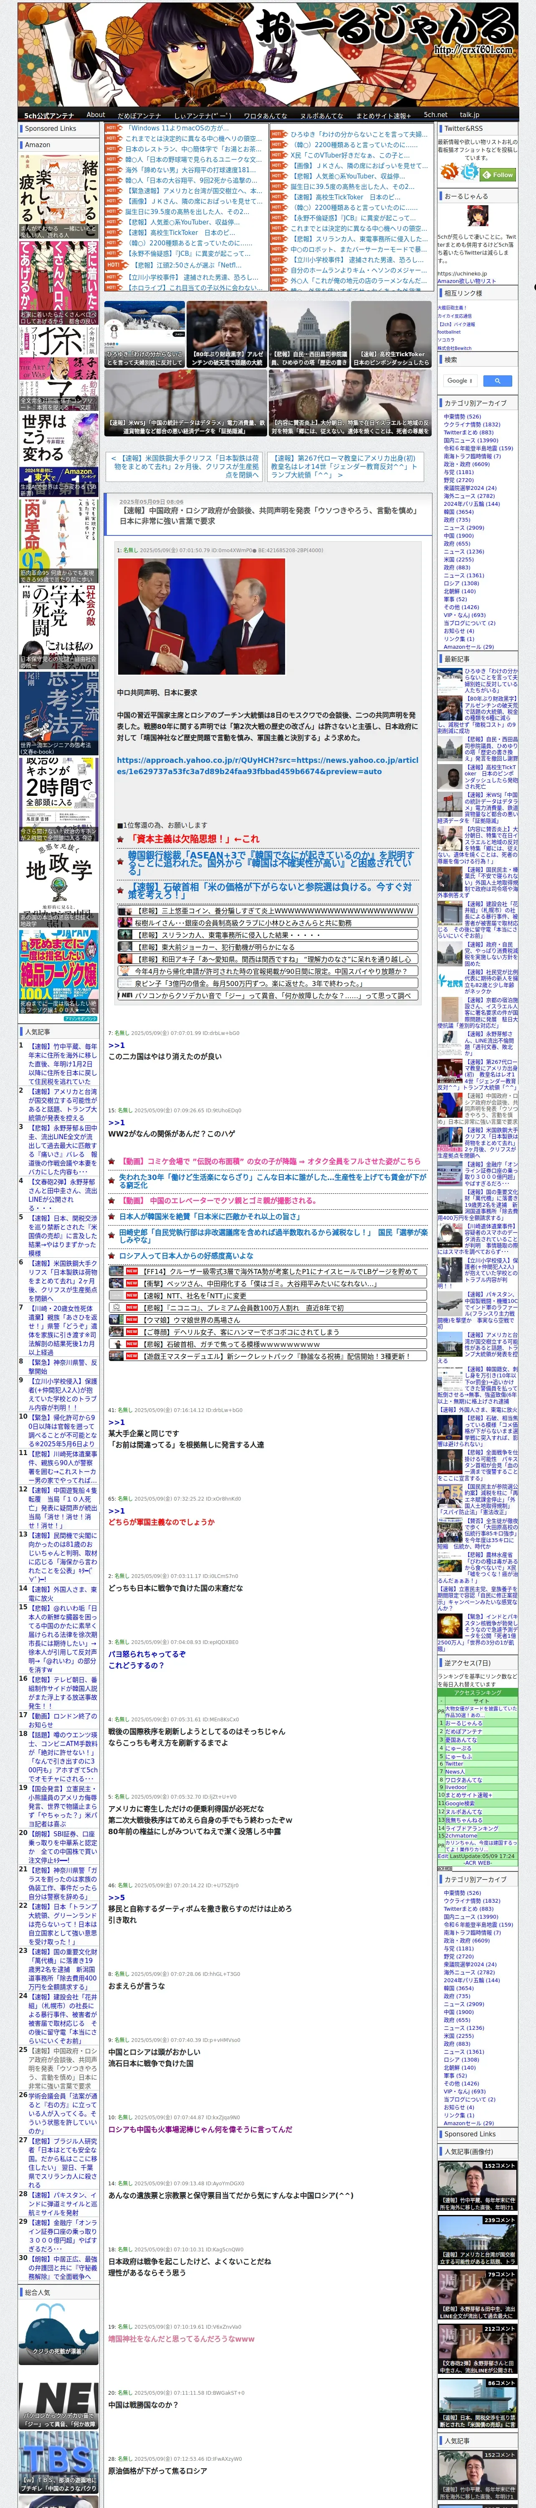This screenshot has height=2508, width=536.
Task: Open 5ch公式アンテナ in the nav bar
Action: pyautogui.click(x=49, y=115)
